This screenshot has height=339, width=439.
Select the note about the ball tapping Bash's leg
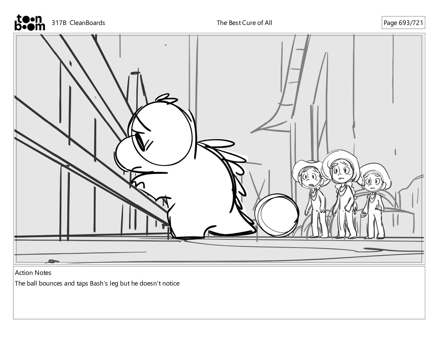97,283
